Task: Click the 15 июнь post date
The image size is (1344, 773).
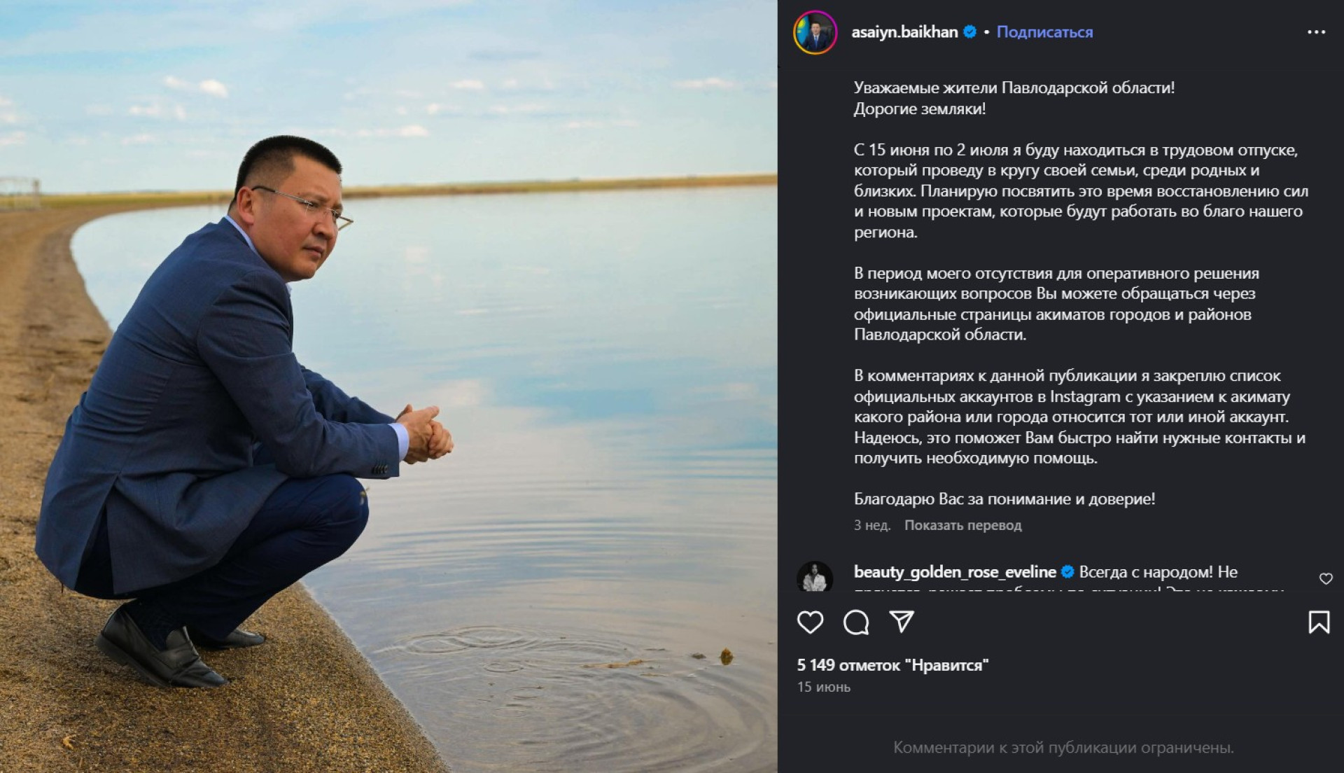Action: tap(824, 687)
